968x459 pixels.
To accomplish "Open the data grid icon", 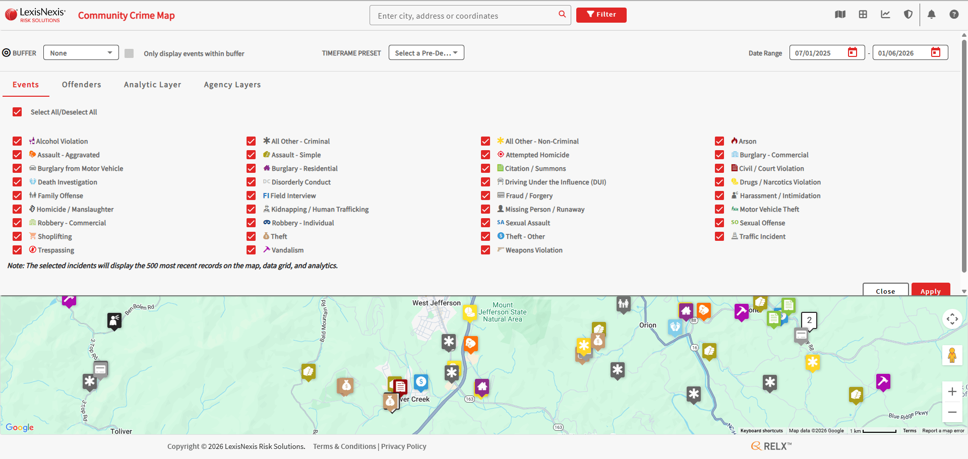I will pyautogui.click(x=863, y=15).
